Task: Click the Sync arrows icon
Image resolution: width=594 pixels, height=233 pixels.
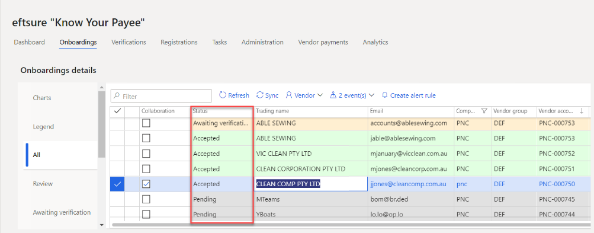Action: pos(260,95)
